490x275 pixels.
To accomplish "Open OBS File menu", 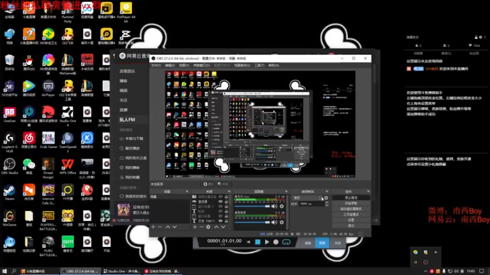I will coord(156,65).
